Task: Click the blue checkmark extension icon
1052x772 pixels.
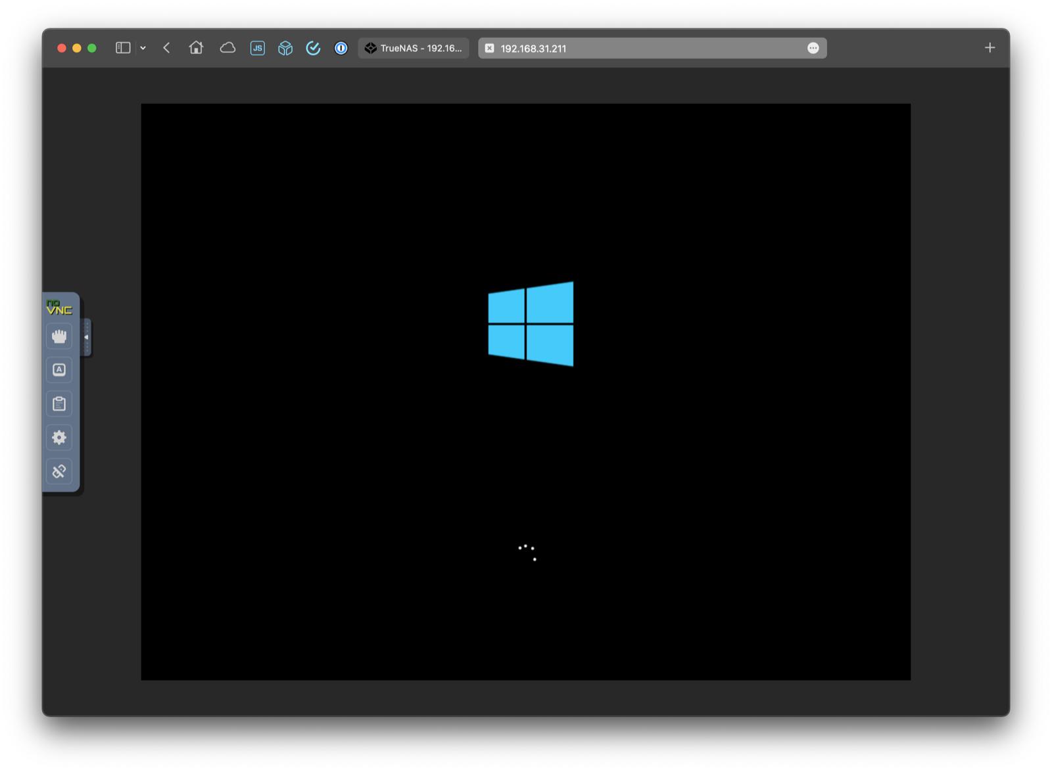Action: point(313,47)
